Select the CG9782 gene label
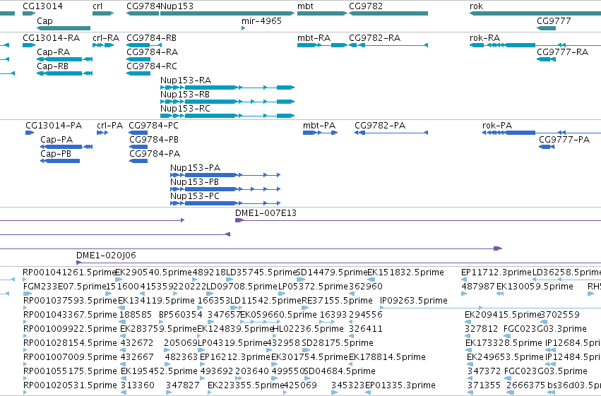The width and height of the screenshot is (601, 396). 366,6
